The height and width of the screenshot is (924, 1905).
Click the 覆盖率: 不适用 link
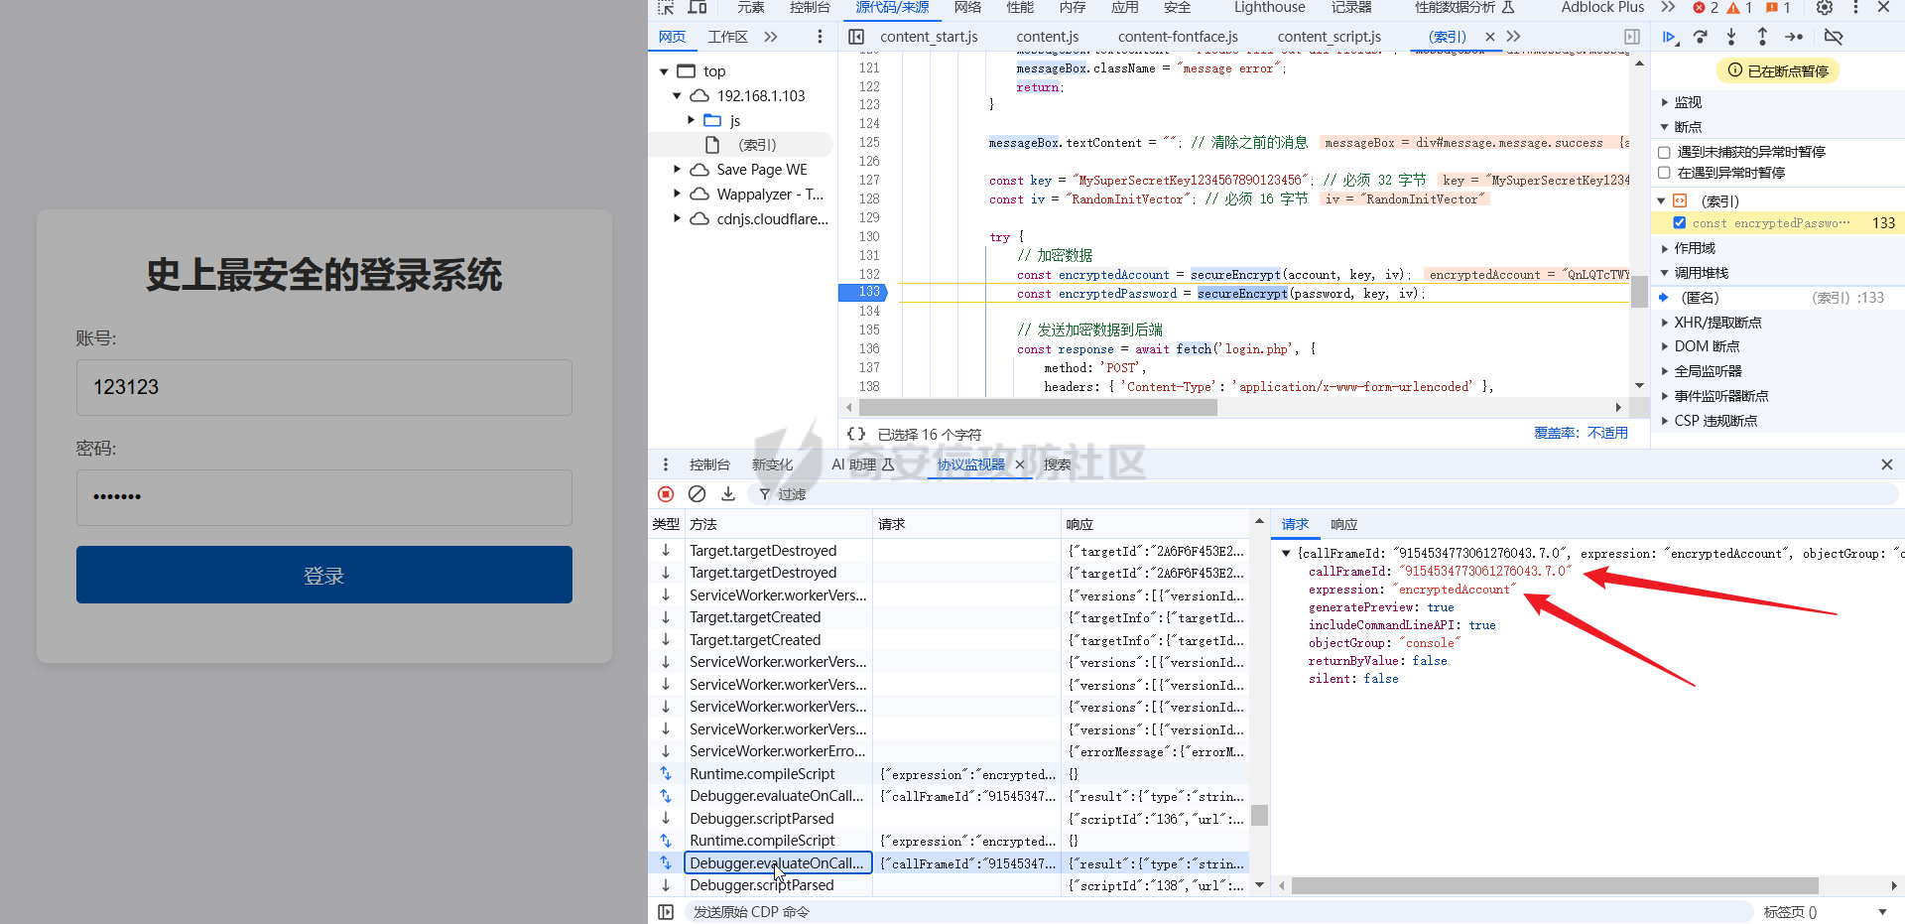coord(1581,433)
